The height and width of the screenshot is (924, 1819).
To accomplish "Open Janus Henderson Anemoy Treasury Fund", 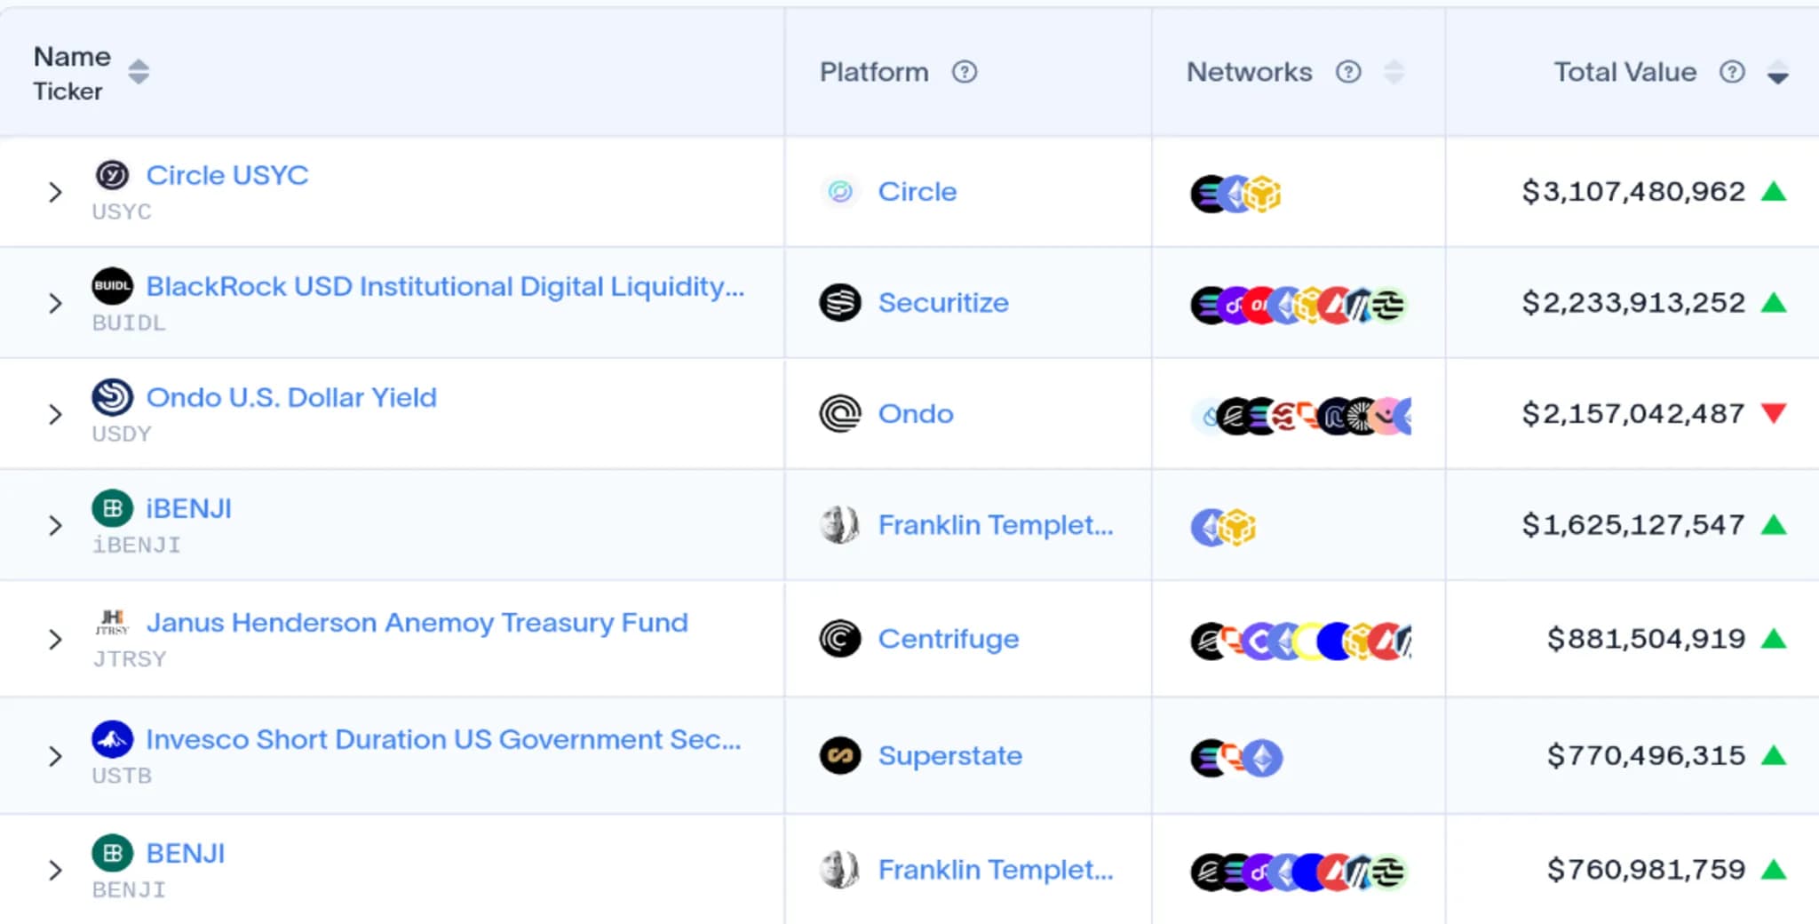I will click(x=417, y=622).
